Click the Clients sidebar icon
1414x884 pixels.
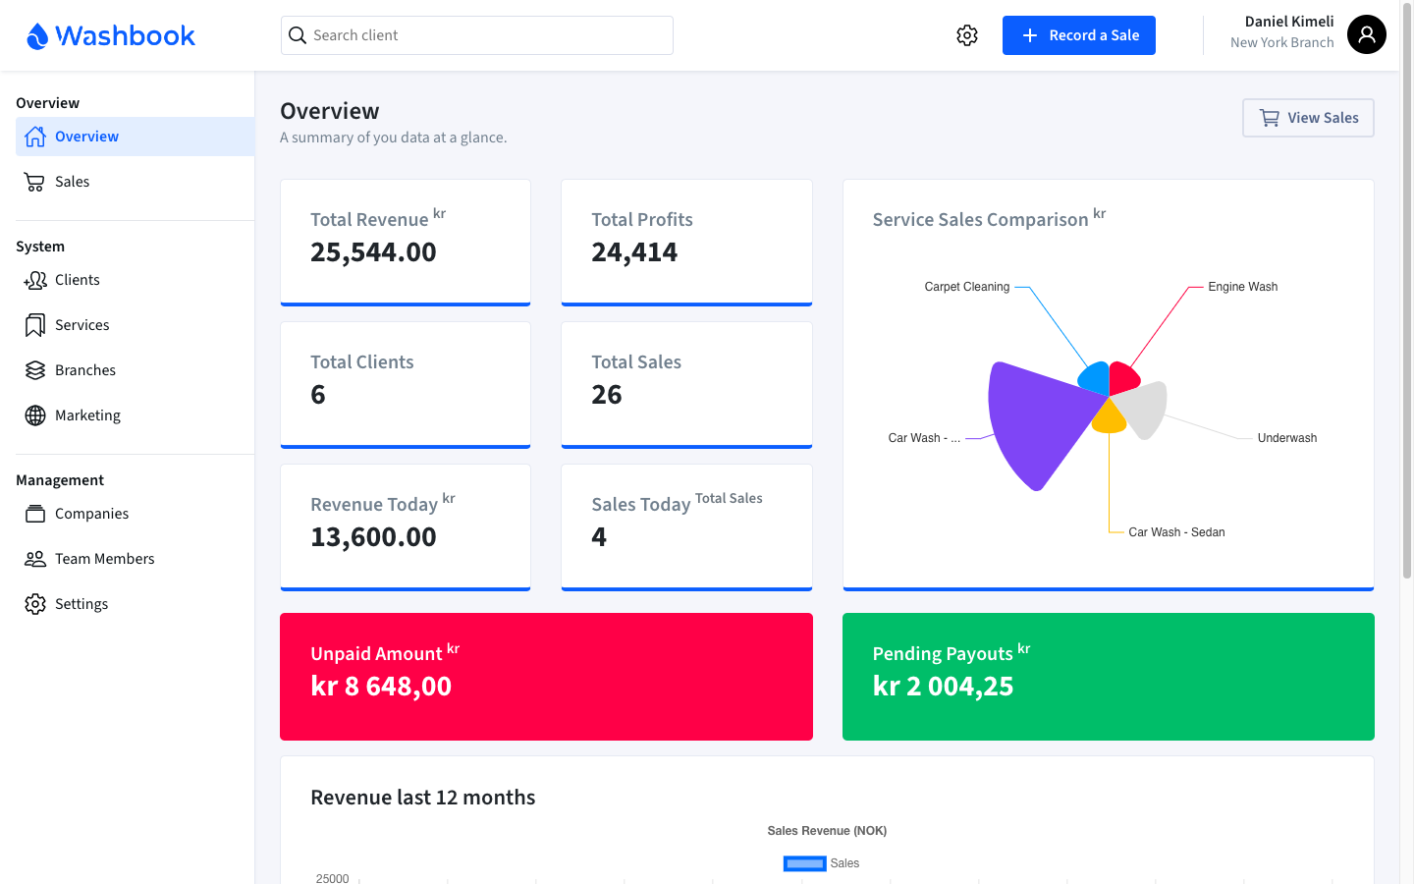coord(35,280)
